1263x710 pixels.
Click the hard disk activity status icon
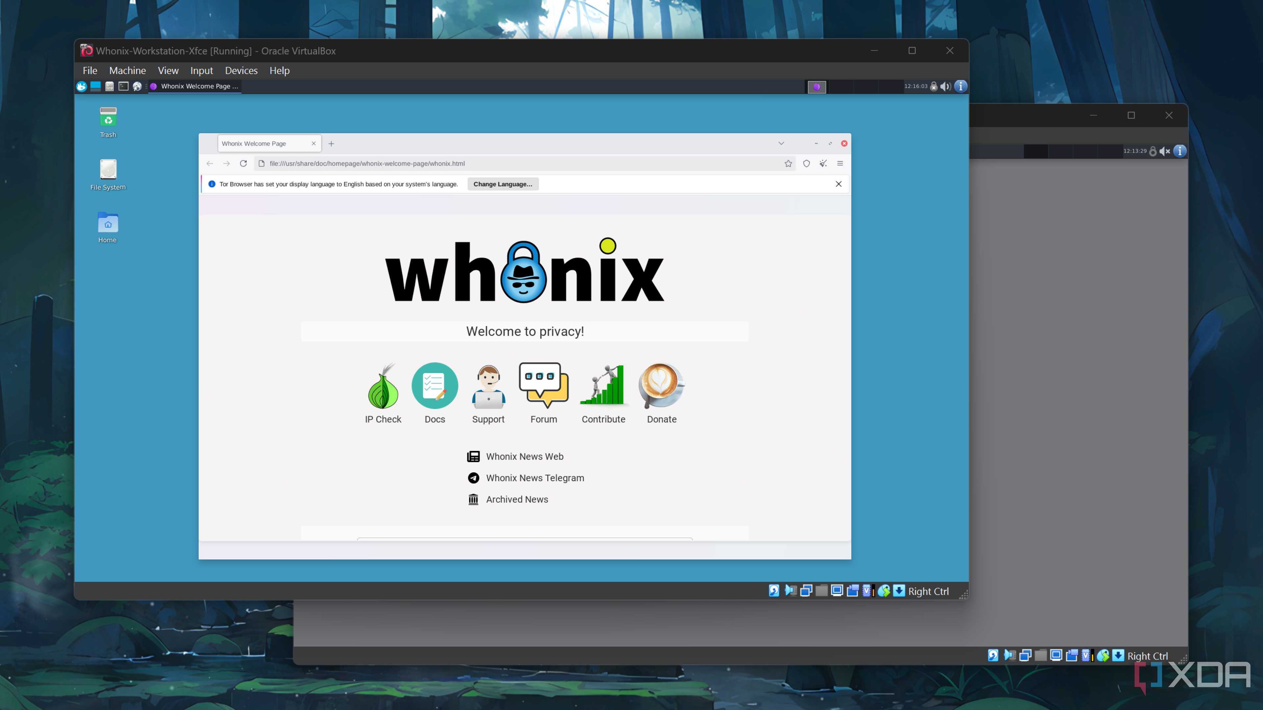[x=774, y=591]
